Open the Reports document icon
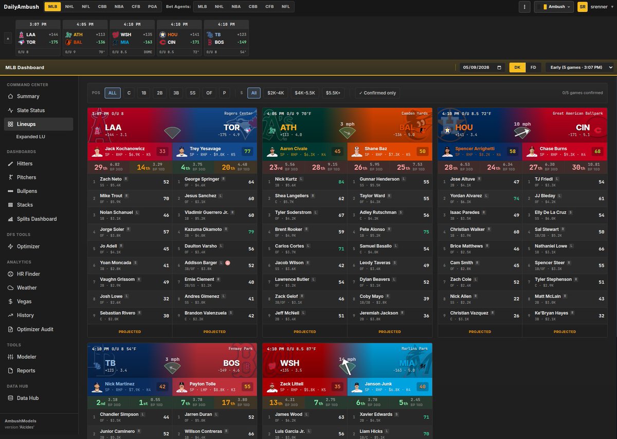Screen dimensions: 617x439 [x=11, y=371]
